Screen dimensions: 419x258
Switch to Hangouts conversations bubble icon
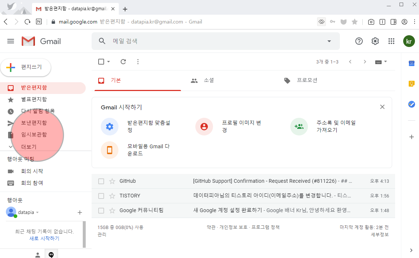click(51, 255)
